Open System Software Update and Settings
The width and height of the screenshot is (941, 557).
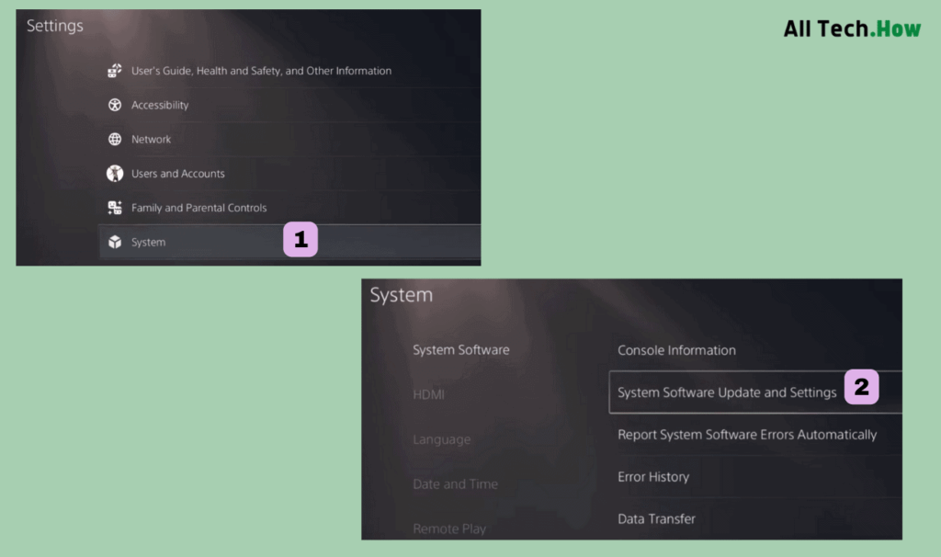755,392
